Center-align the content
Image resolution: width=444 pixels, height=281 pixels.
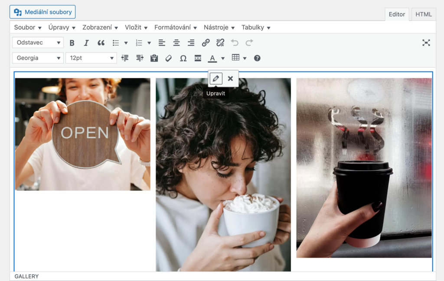point(176,43)
